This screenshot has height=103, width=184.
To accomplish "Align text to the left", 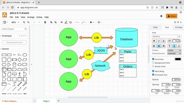I will click(154, 46).
